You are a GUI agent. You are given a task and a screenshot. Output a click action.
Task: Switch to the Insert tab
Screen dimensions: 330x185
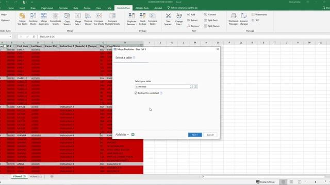click(22, 8)
